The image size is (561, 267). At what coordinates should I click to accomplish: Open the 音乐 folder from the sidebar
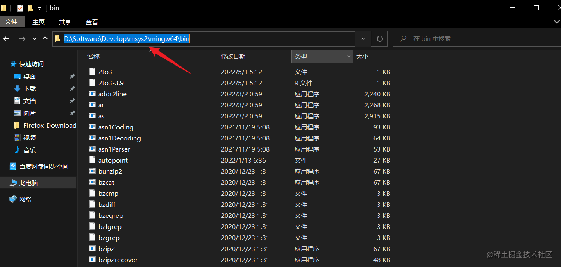28,150
